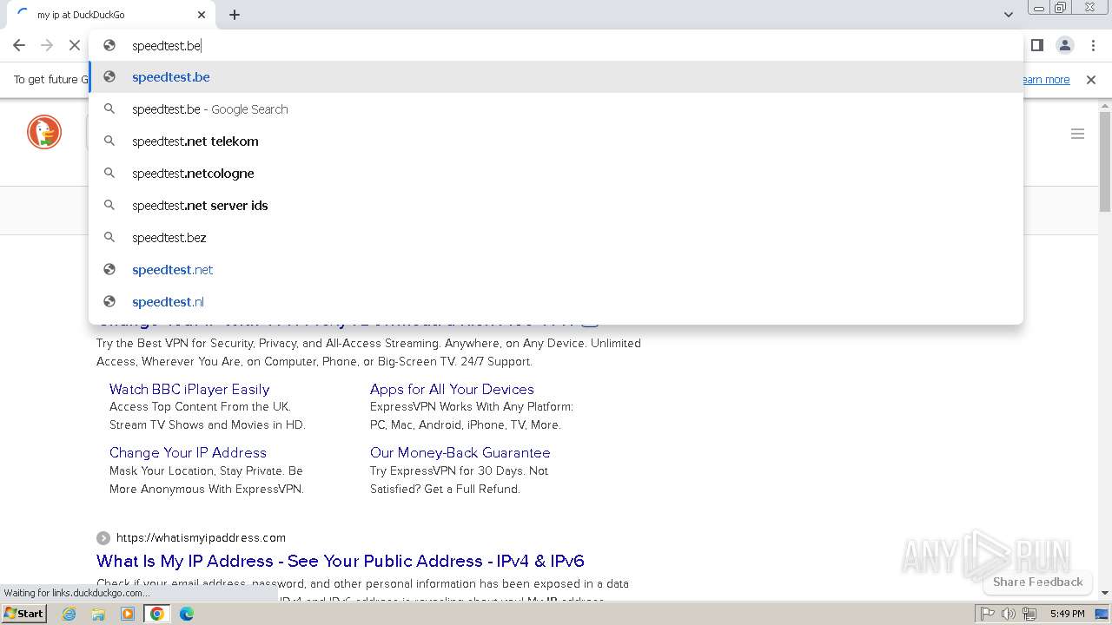Pick 'speedtest.netcologne' suggestion

(556, 174)
